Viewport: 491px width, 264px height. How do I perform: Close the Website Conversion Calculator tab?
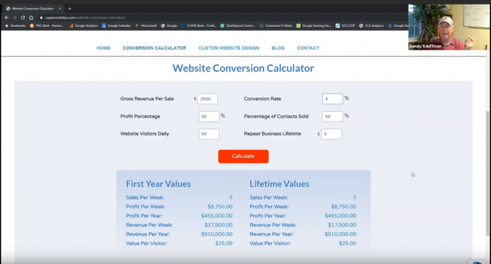[60, 9]
